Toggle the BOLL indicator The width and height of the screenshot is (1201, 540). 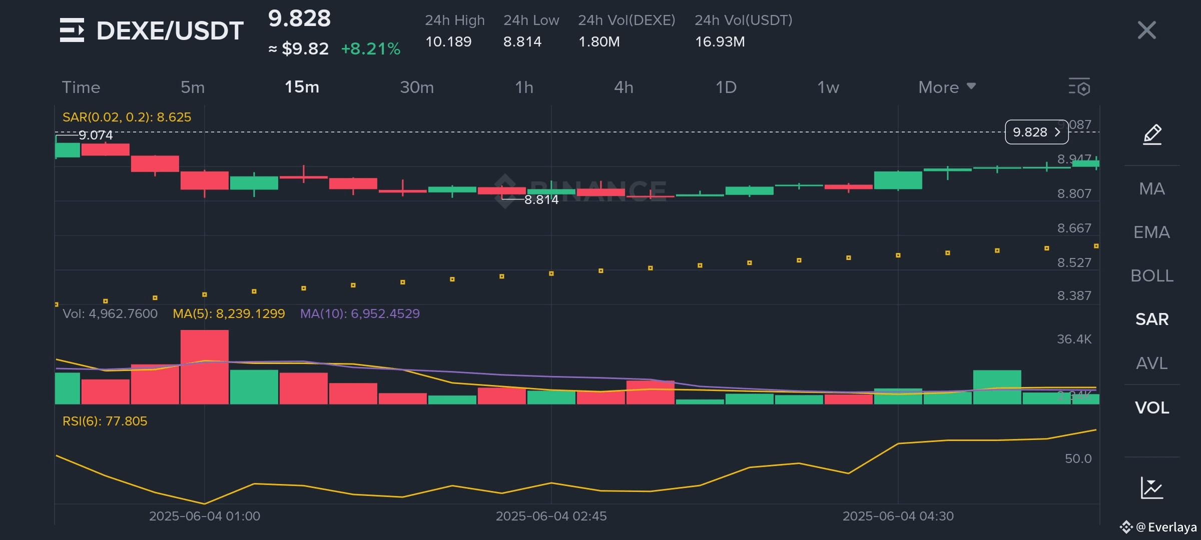[x=1152, y=275]
